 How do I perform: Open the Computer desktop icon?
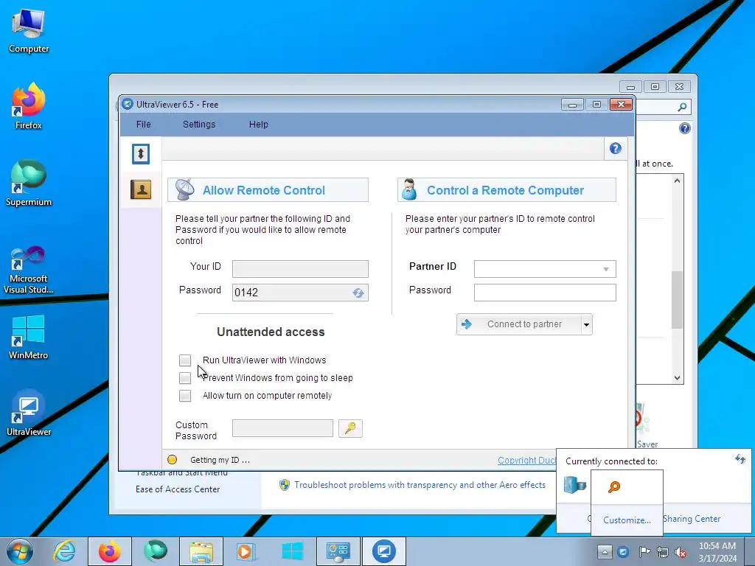pyautogui.click(x=29, y=31)
